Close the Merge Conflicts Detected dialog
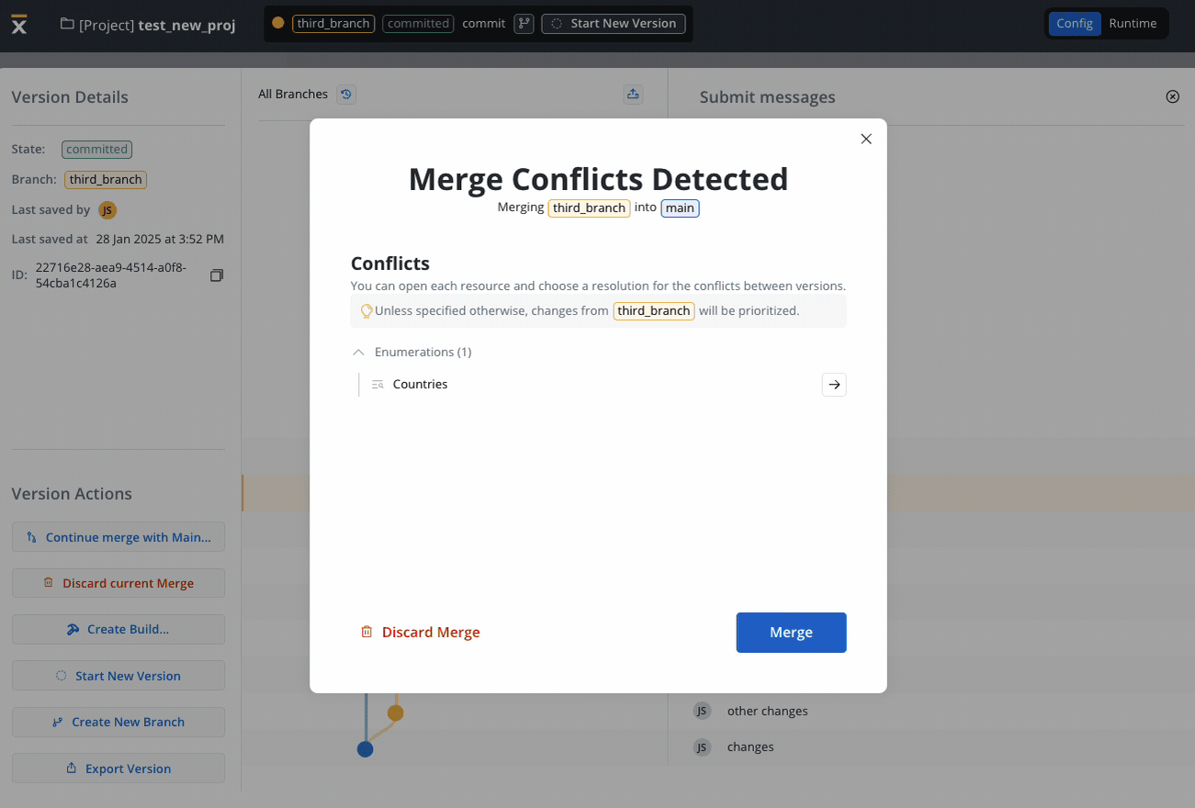1195x808 pixels. (x=865, y=139)
